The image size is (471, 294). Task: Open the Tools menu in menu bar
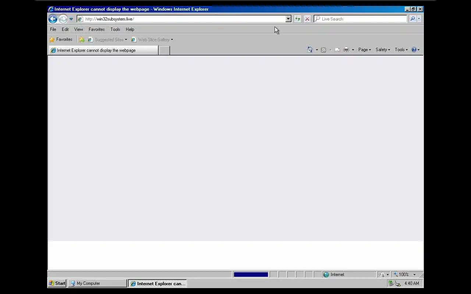(115, 29)
